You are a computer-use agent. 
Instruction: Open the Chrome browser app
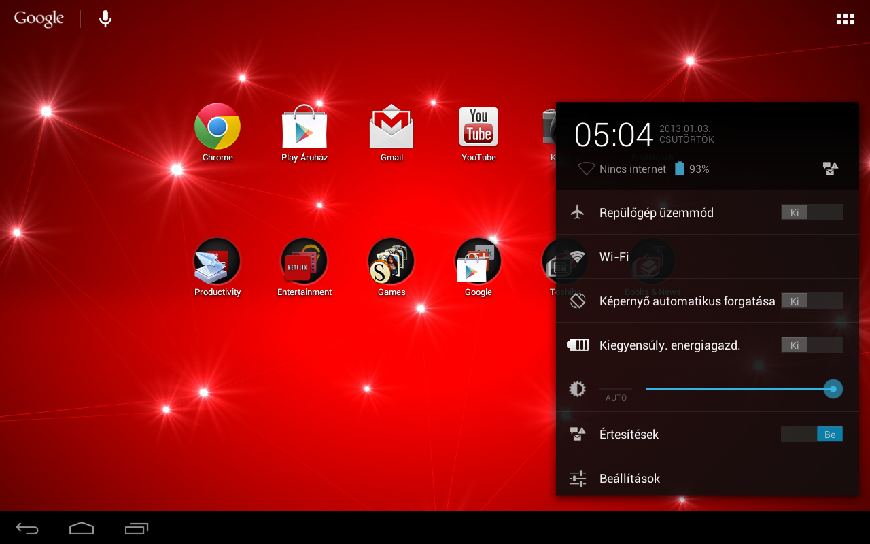pos(217,126)
